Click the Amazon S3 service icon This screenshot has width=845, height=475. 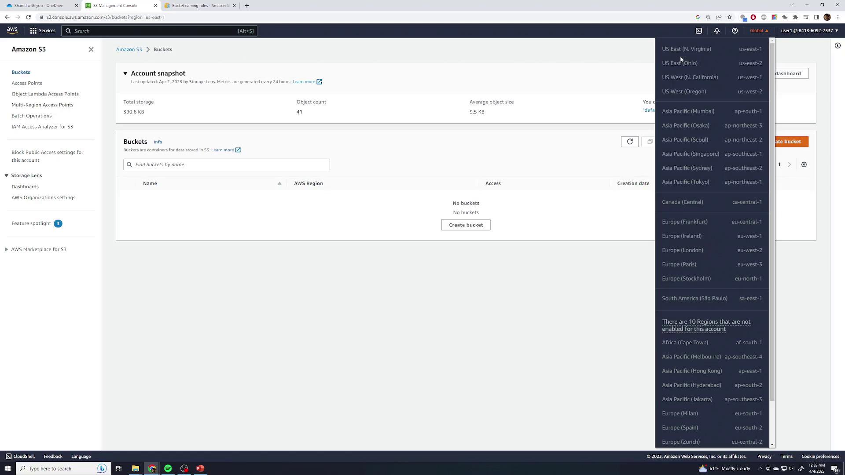point(129,49)
